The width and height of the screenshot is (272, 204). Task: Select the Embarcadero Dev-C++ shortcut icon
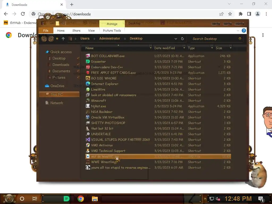[x=88, y=67]
